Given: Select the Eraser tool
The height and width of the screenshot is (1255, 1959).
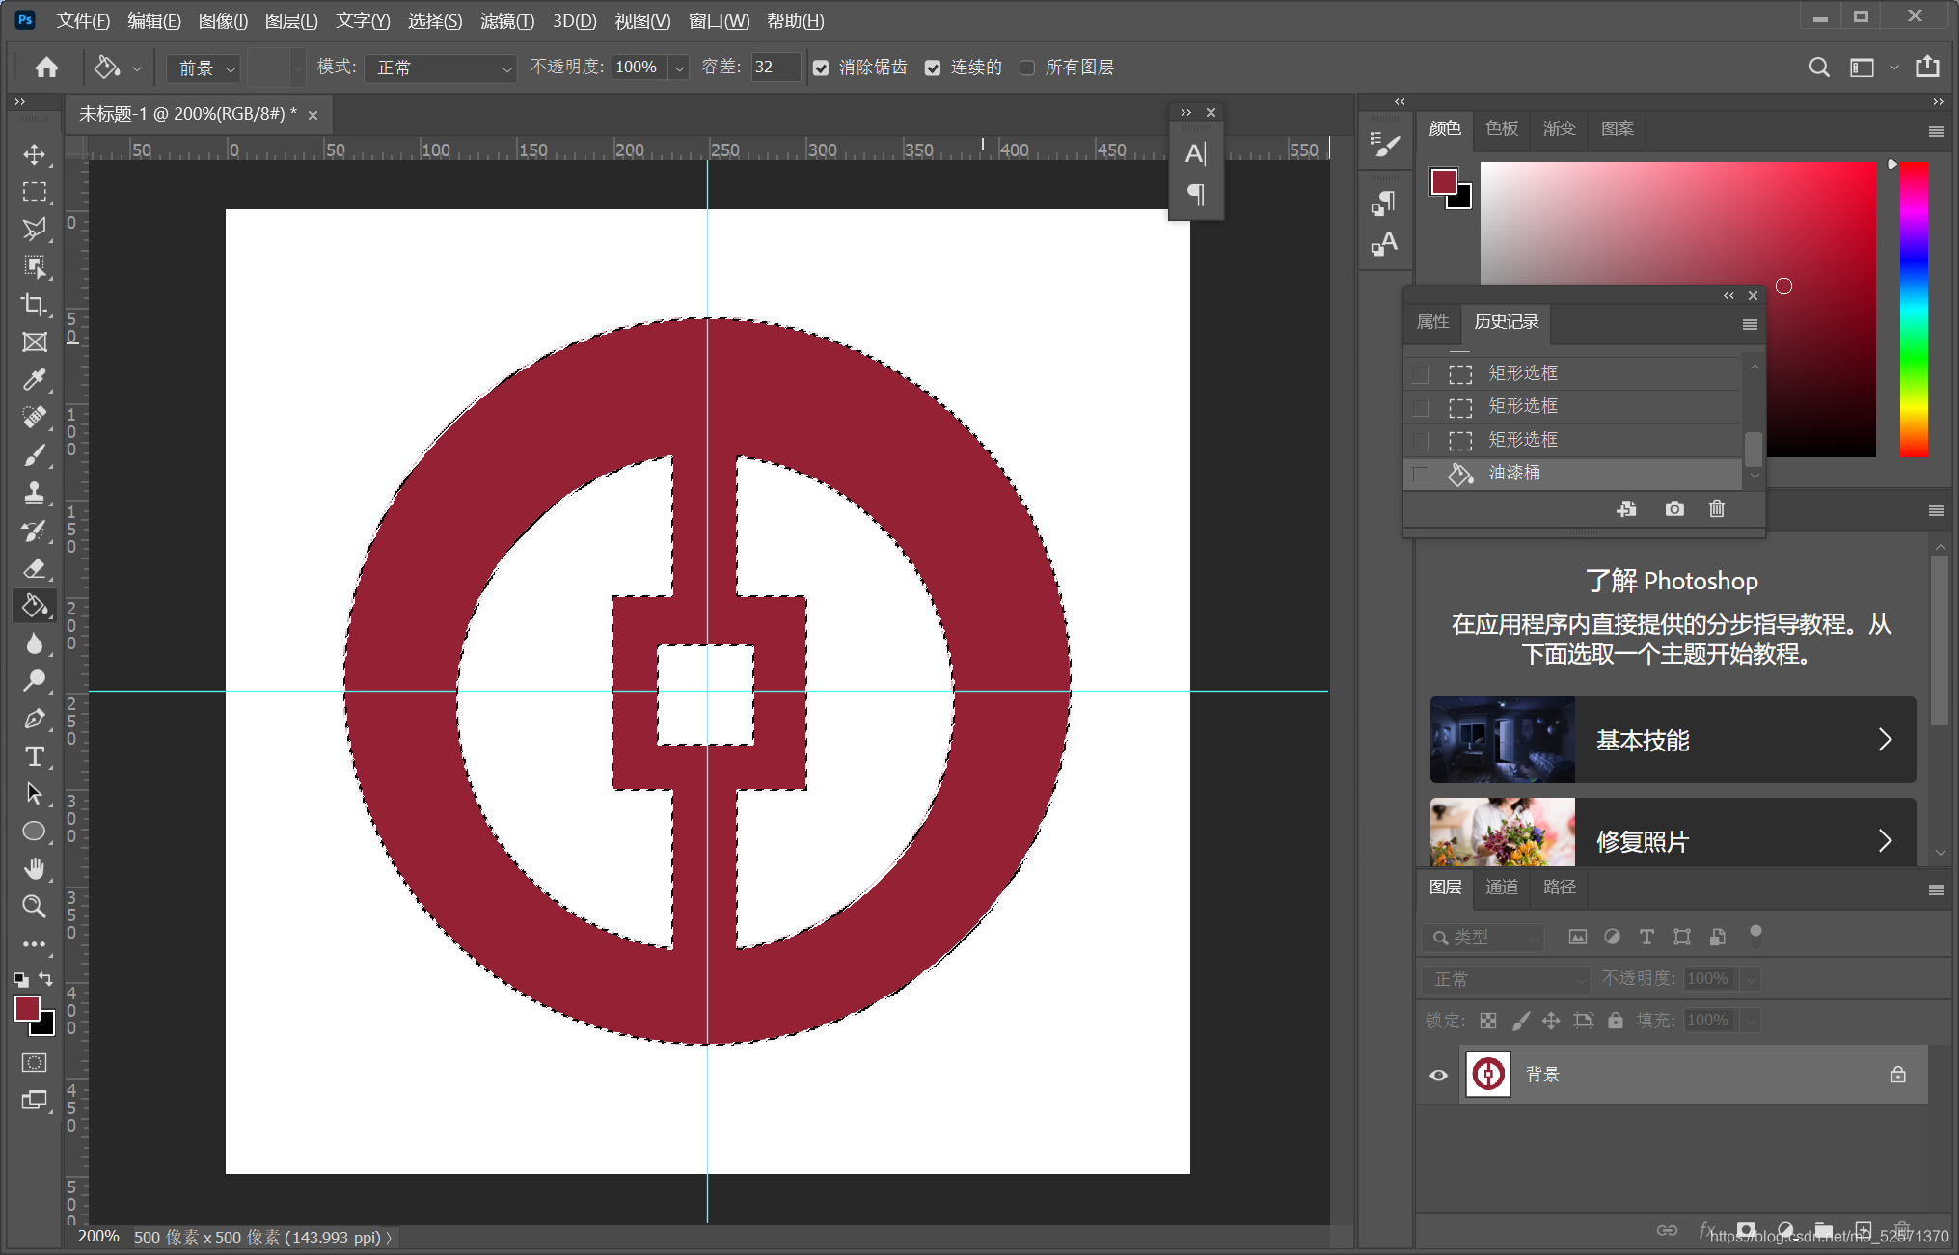Looking at the screenshot, I should [x=35, y=567].
